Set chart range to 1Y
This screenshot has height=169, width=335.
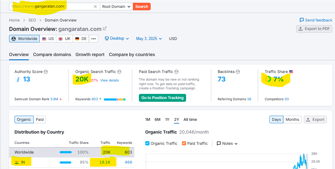(167, 120)
